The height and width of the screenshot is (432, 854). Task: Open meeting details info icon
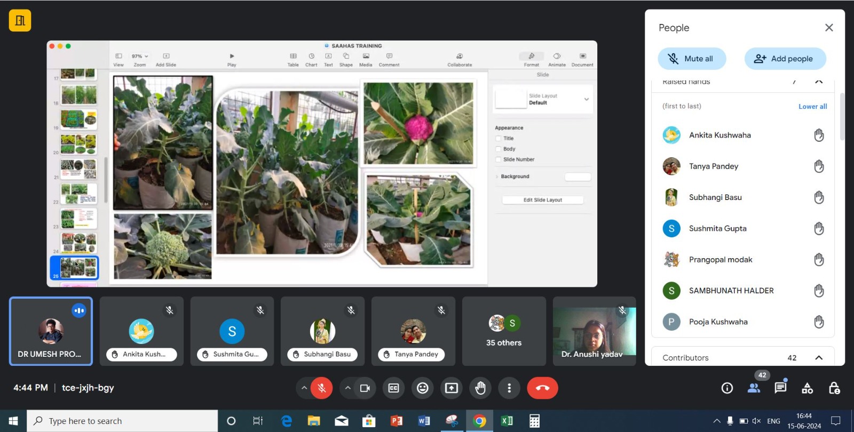tap(727, 388)
